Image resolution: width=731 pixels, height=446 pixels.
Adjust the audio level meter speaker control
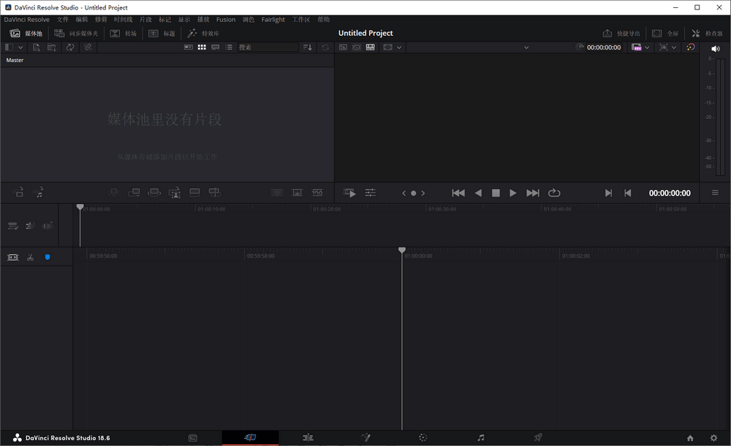[x=715, y=48]
